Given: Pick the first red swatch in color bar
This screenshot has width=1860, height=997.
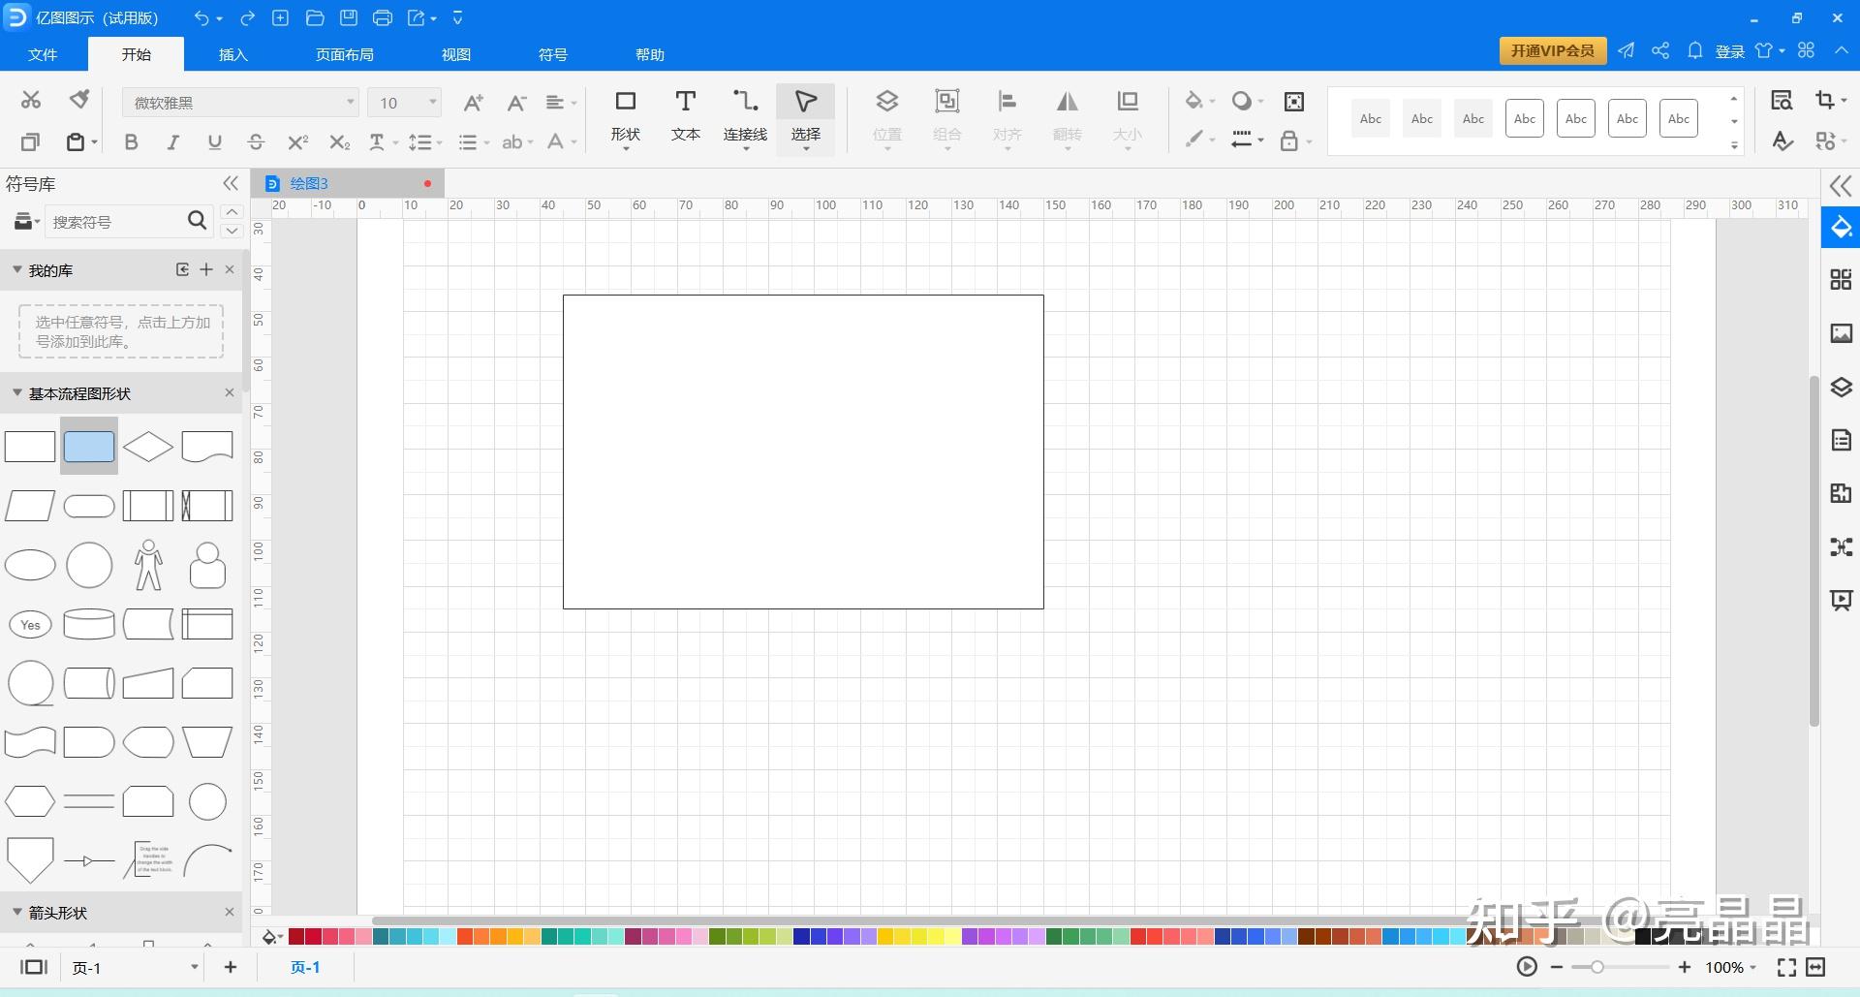Looking at the screenshot, I should pyautogui.click(x=296, y=936).
